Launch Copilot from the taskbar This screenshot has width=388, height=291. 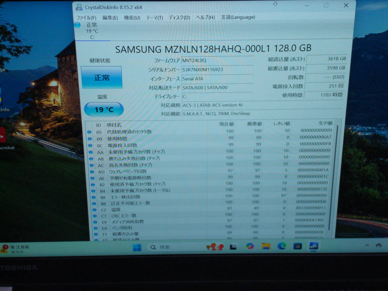[x=250, y=246]
